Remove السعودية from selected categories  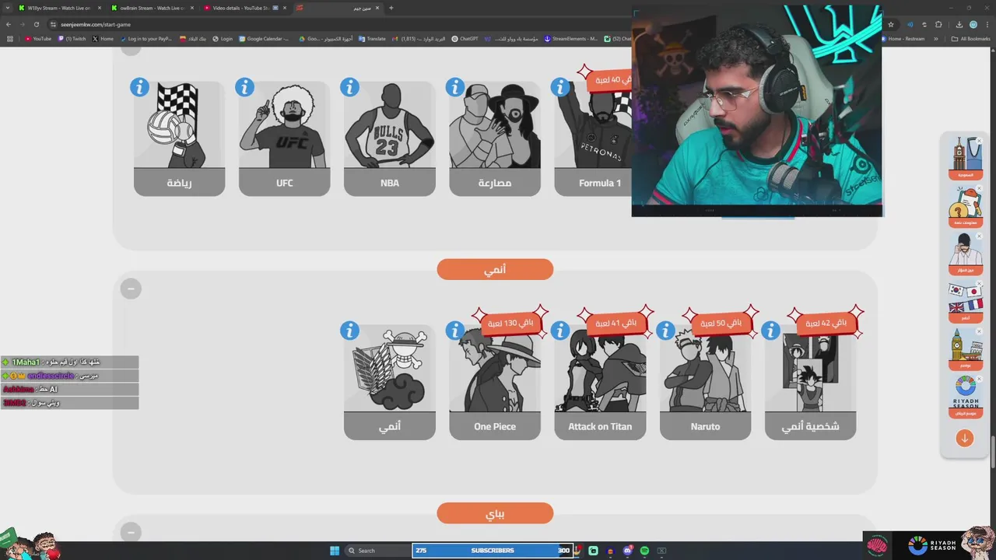tap(980, 142)
